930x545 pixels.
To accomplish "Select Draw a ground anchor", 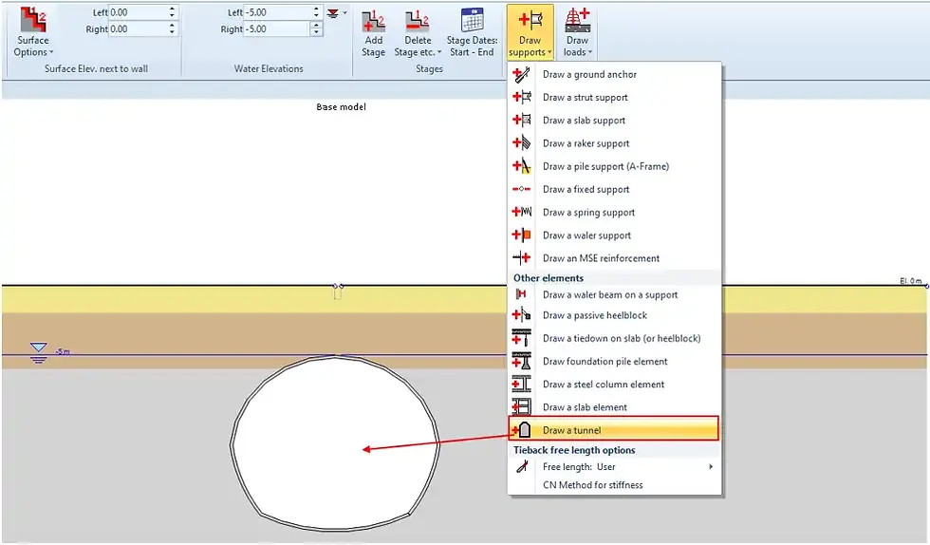I will point(589,74).
